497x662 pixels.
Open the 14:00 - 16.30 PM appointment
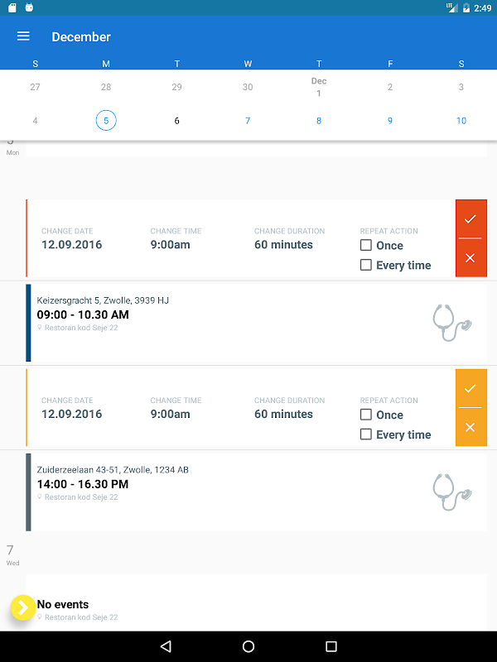point(83,484)
